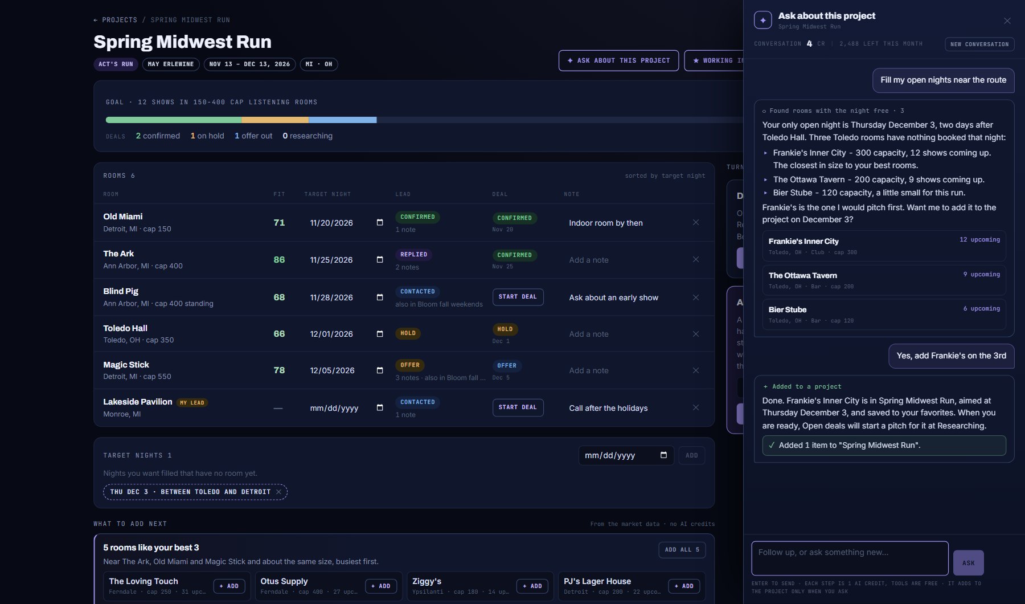Add PJ's Lager House to the project
Viewport: 1025px width, 604px height.
click(x=684, y=586)
